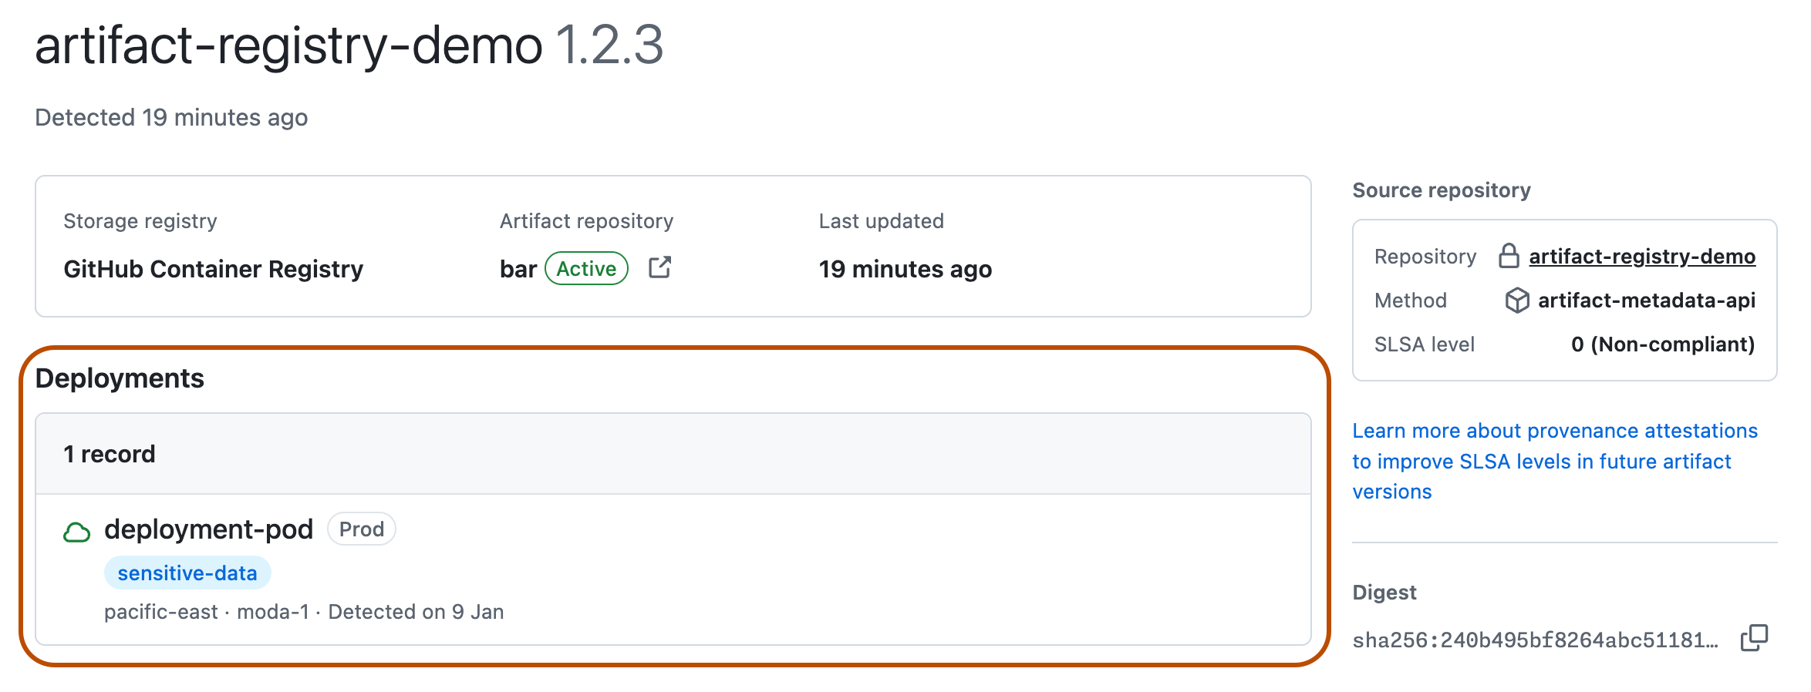Copy the sha256 digest to clipboard
This screenshot has height=692, width=1811.
click(x=1754, y=638)
